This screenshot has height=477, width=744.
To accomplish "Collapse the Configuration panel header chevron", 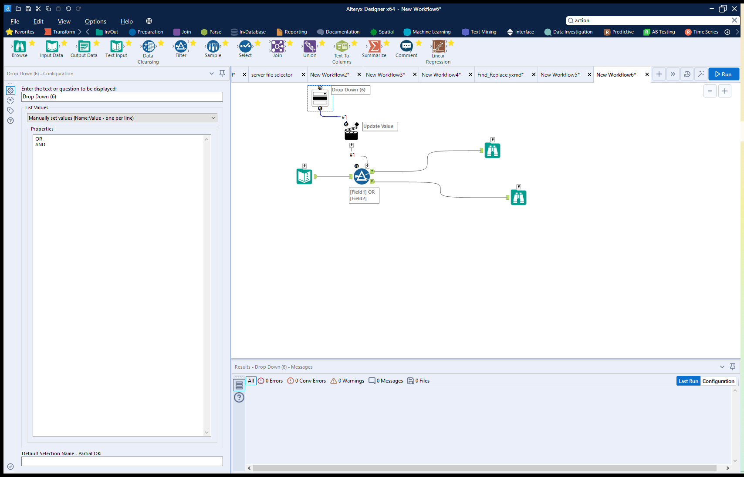I will pos(212,74).
